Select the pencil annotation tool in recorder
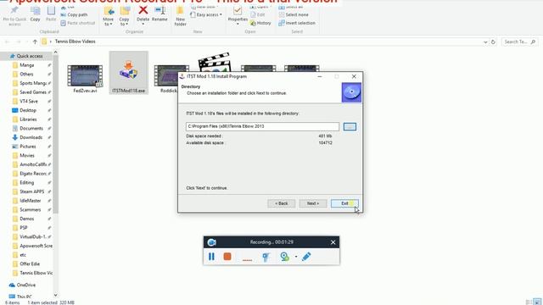 (306, 257)
